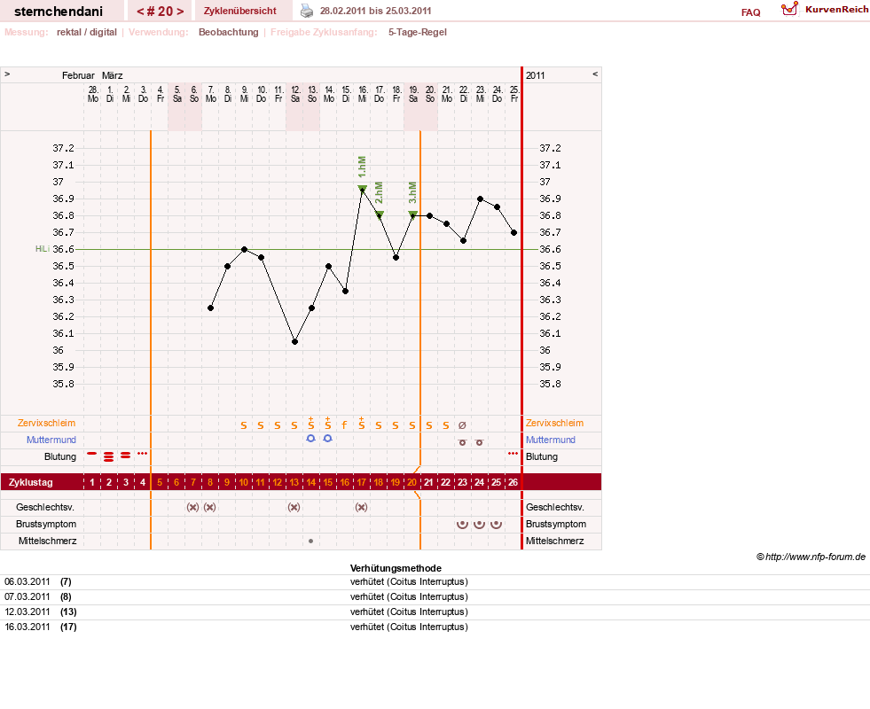This screenshot has width=870, height=709.
Task: Open the Zyklenübersicht tab
Action: click(x=239, y=11)
